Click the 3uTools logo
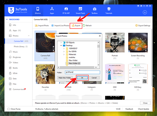The image size is (157, 116). click(18, 10)
